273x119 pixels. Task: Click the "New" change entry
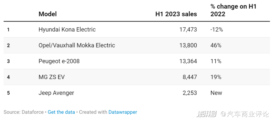click(216, 93)
